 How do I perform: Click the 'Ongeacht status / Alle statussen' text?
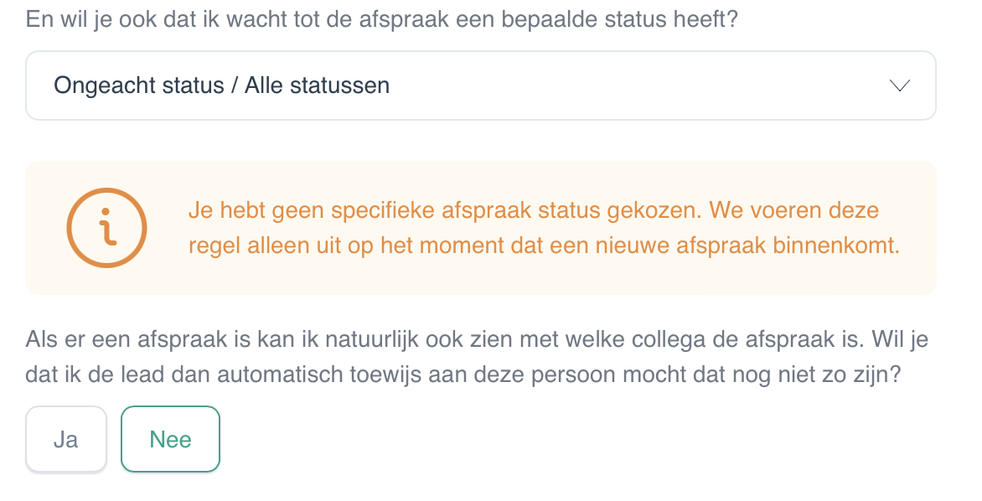[222, 85]
